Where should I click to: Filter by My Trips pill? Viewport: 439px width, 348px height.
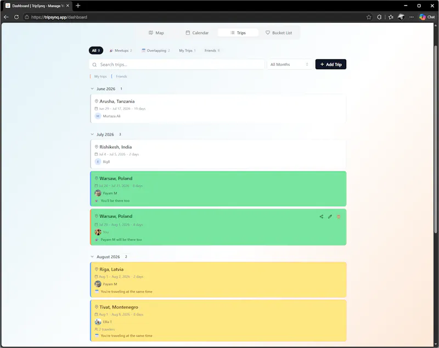187,50
